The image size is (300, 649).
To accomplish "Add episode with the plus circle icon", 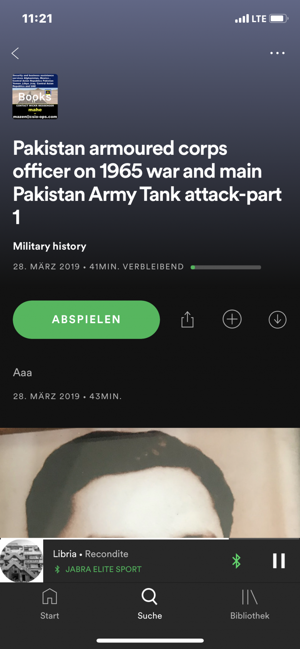I will tap(232, 319).
